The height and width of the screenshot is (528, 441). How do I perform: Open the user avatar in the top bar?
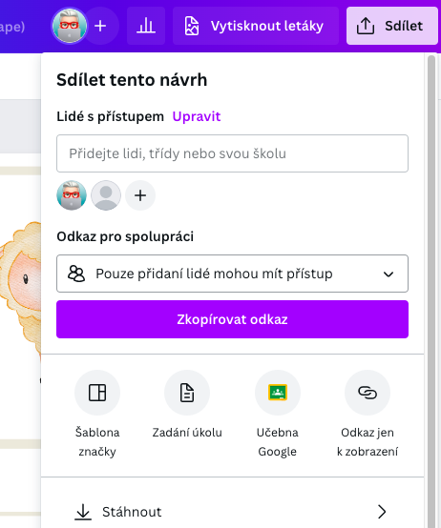click(x=69, y=26)
